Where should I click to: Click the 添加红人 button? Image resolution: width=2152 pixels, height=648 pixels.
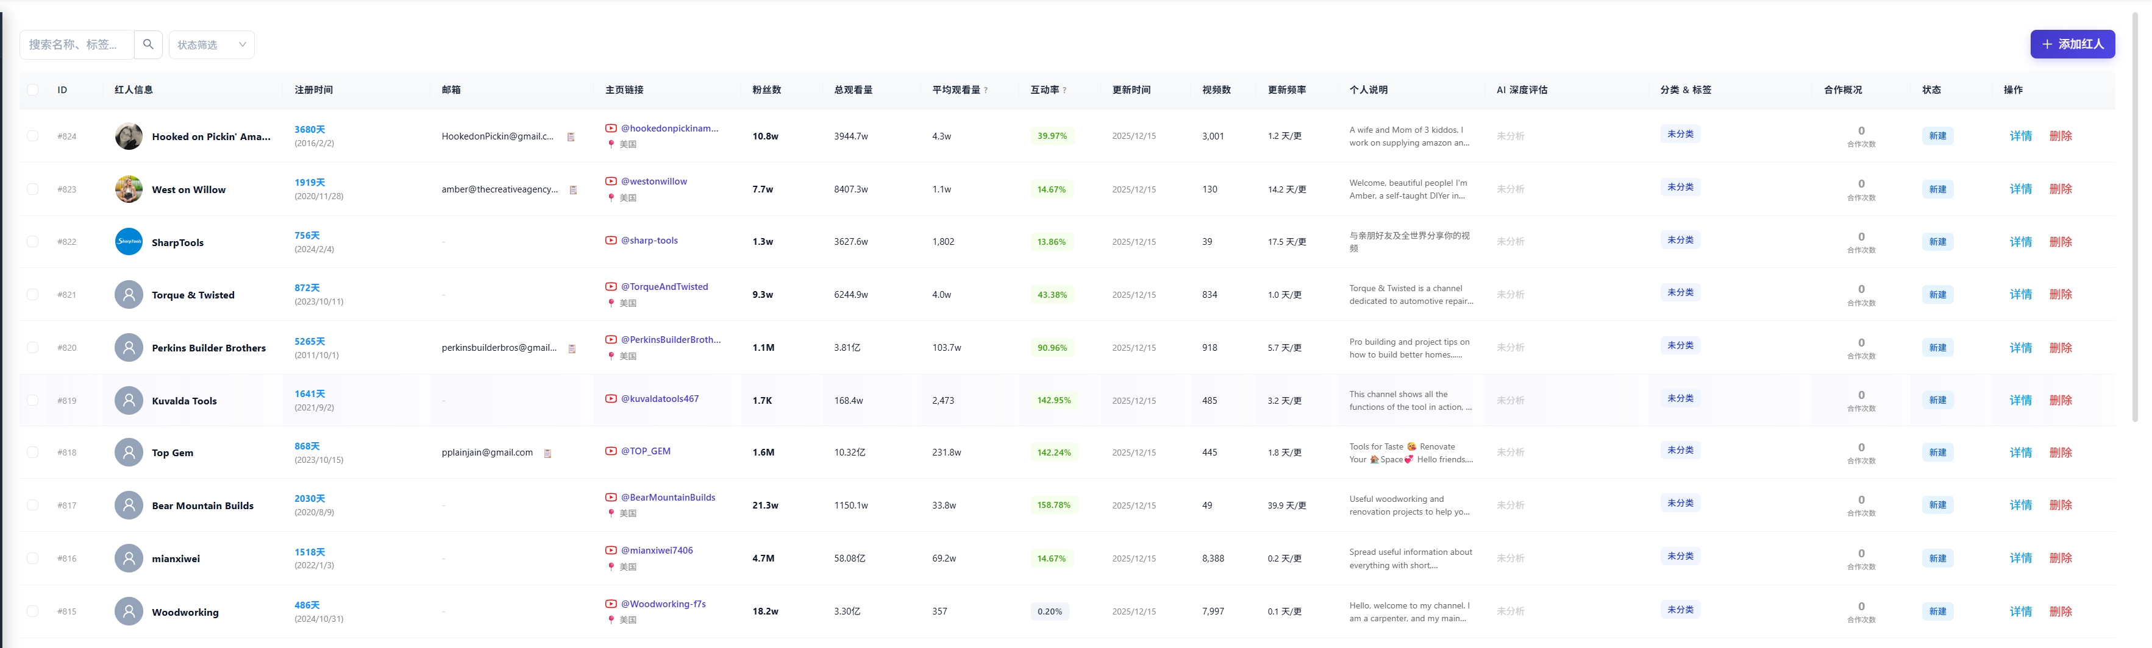(2072, 44)
